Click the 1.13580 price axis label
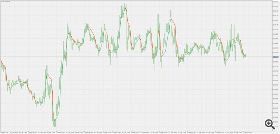280x134 pixels. [276, 20]
